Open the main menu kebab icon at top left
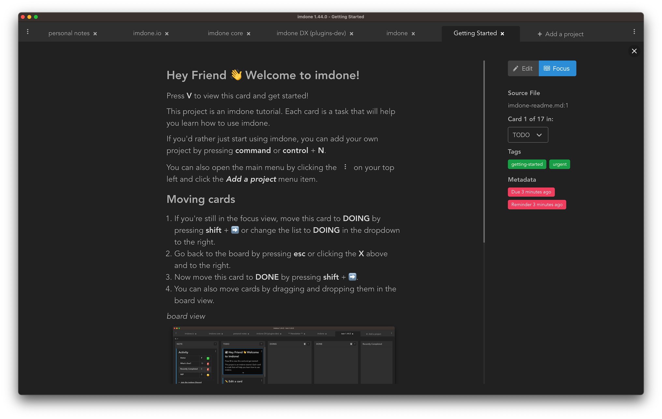Viewport: 662px width, 419px height. pyautogui.click(x=28, y=32)
